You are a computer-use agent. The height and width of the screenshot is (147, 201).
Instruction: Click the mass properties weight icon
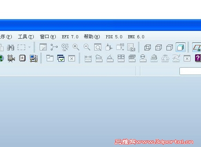pyautogui.click(x=154, y=58)
